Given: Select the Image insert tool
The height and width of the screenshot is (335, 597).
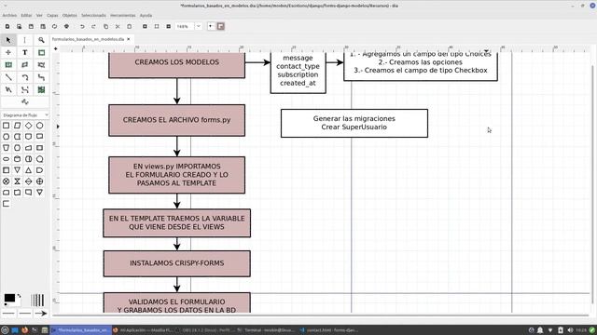Looking at the screenshot, I should tap(41, 90).
